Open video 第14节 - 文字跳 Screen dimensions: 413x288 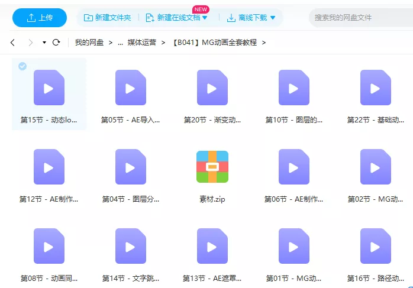(x=131, y=245)
